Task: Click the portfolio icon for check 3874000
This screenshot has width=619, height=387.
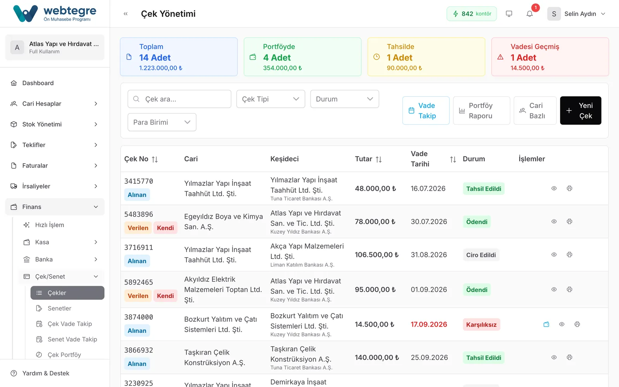Action: tap(546, 324)
